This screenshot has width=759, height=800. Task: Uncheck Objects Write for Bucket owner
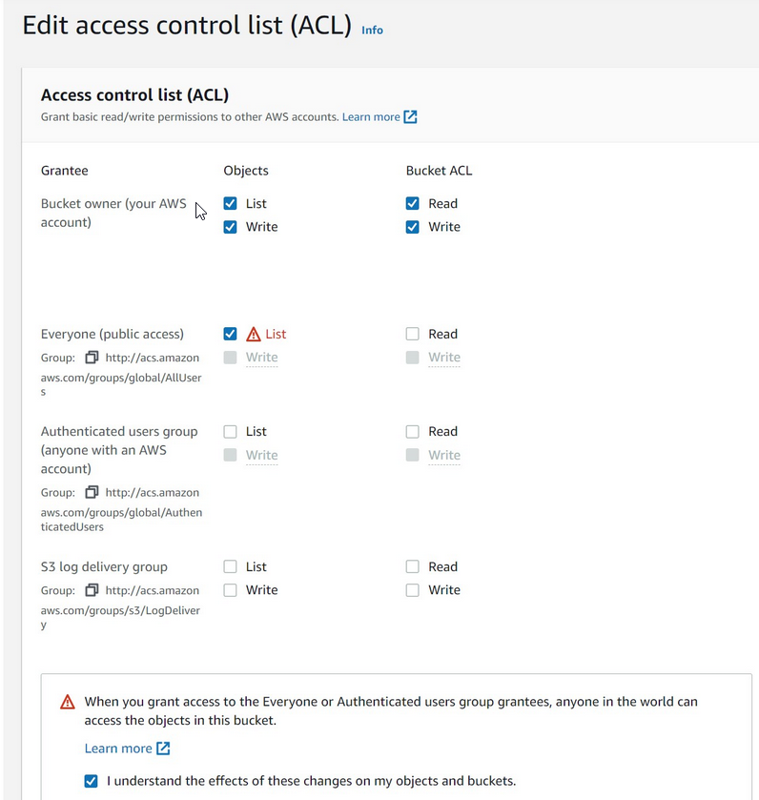[x=230, y=227]
